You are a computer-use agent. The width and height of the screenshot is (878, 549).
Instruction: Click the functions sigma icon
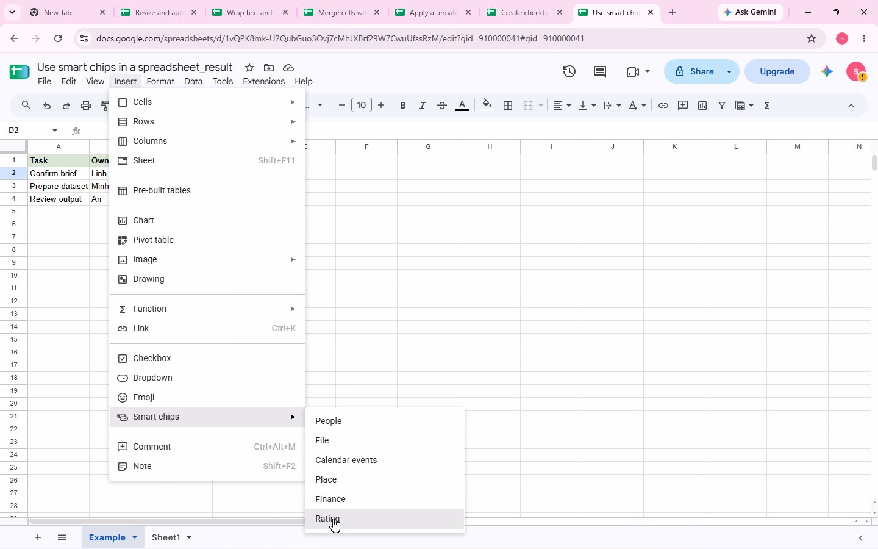[x=767, y=106]
